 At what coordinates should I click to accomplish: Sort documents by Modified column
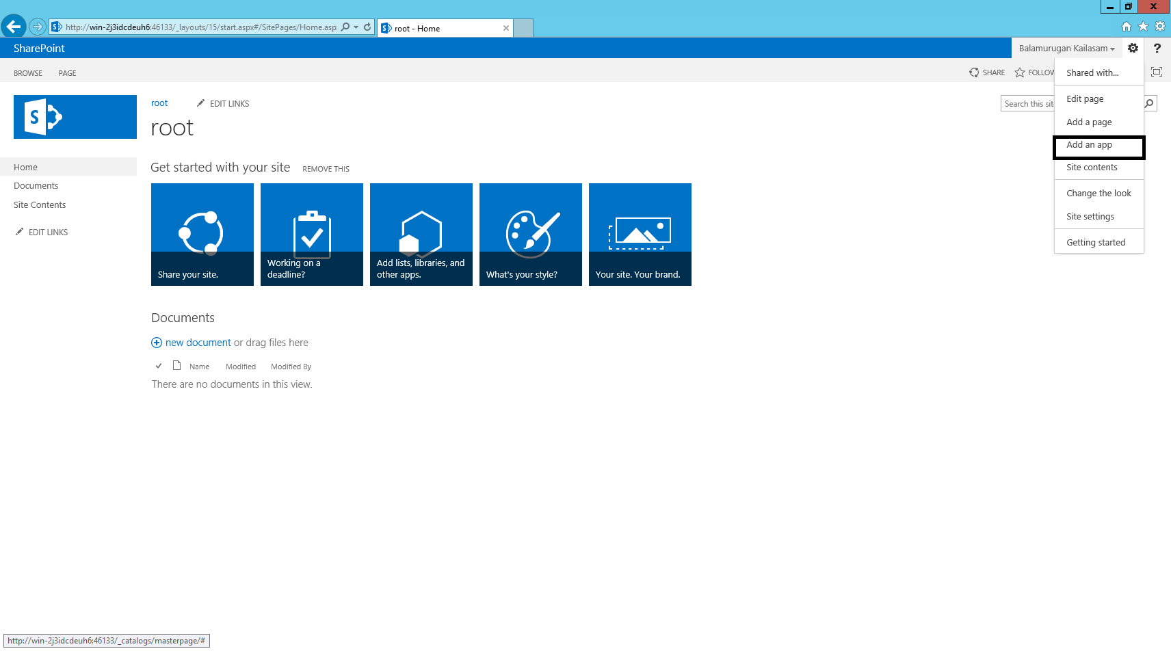(241, 367)
